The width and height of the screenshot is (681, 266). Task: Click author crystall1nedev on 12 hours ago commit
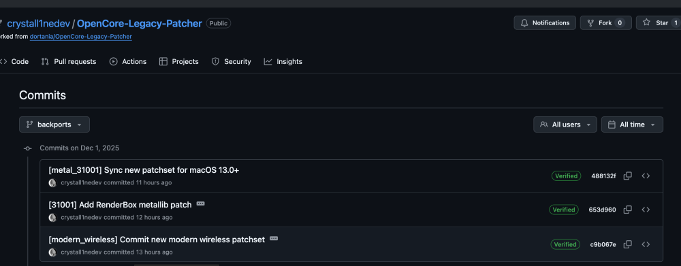click(81, 218)
